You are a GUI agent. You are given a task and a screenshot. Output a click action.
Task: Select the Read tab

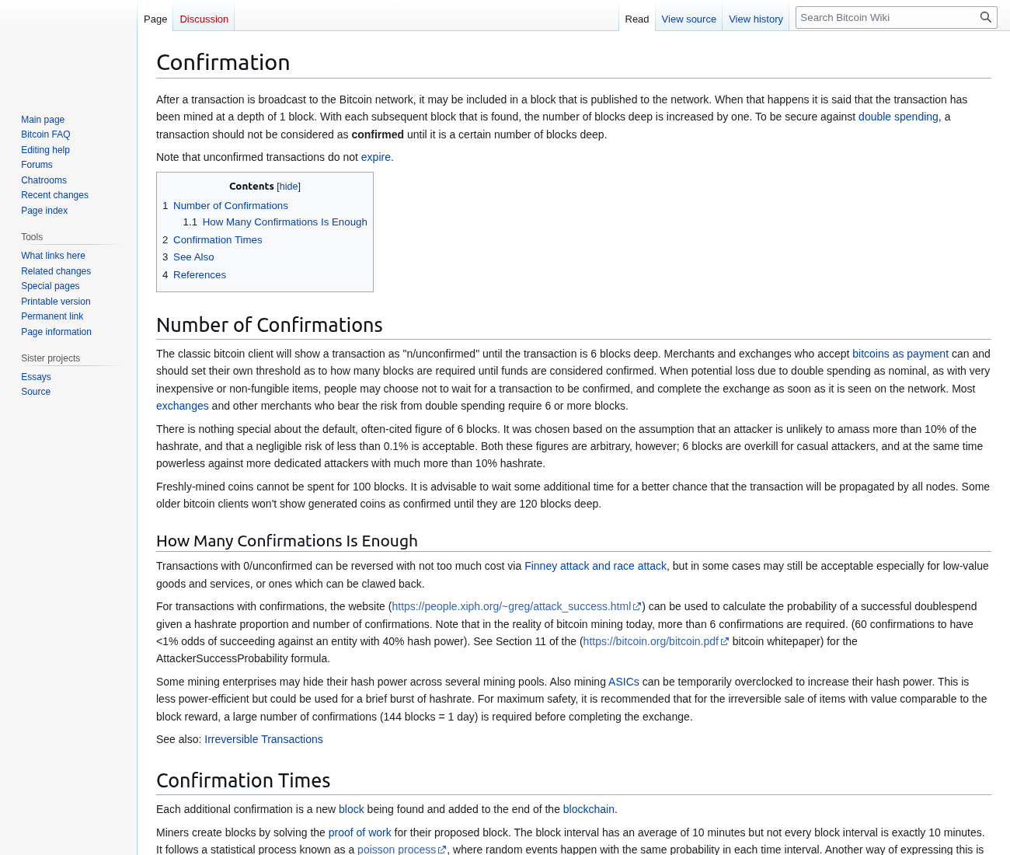click(637, 19)
